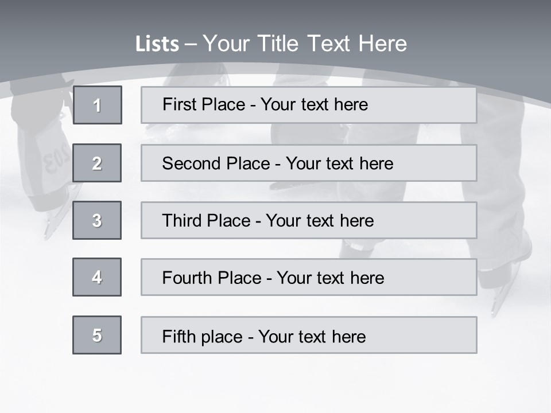Select the number 4 square
The width and height of the screenshot is (551, 413).
coord(97,277)
